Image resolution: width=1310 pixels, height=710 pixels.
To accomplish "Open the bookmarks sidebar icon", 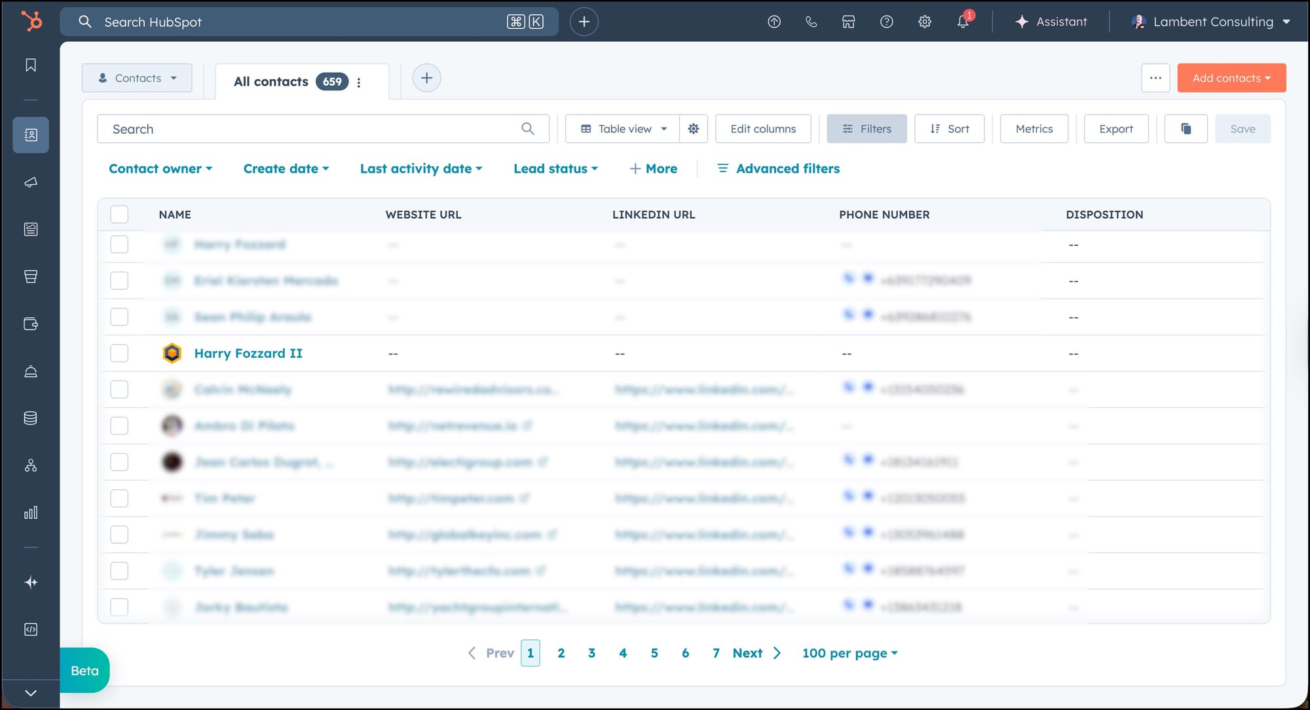I will 31,65.
